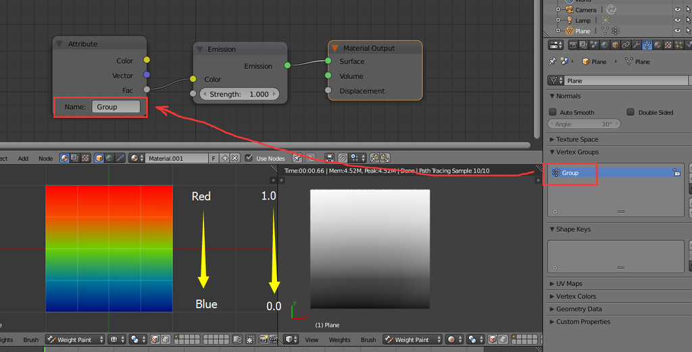Copy selected nodes to clipboard
Viewport: 692px width, 352px height.
pos(374,158)
